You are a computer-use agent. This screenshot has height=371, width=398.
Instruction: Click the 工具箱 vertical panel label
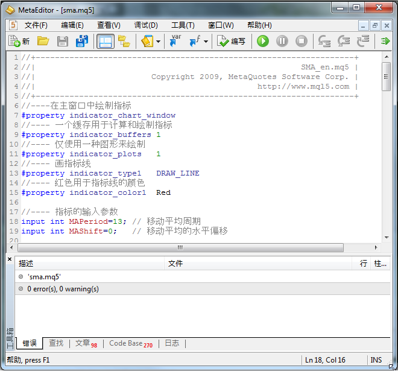coord(10,338)
